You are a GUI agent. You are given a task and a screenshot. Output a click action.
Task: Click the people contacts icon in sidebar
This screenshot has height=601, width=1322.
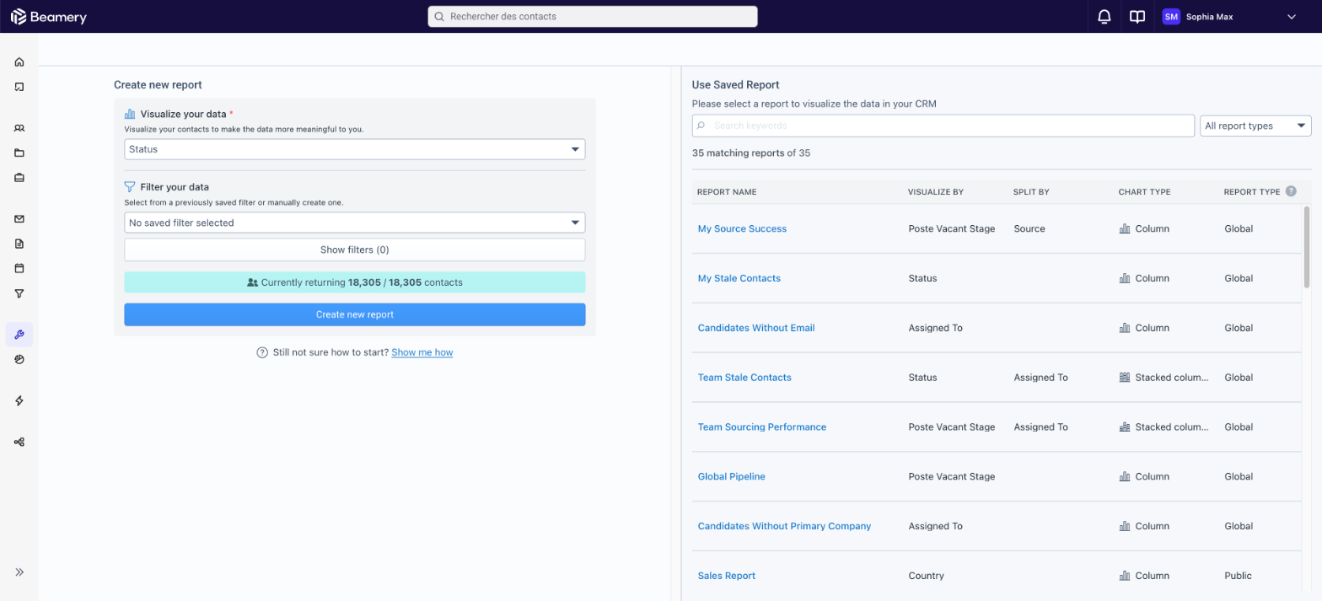click(19, 128)
